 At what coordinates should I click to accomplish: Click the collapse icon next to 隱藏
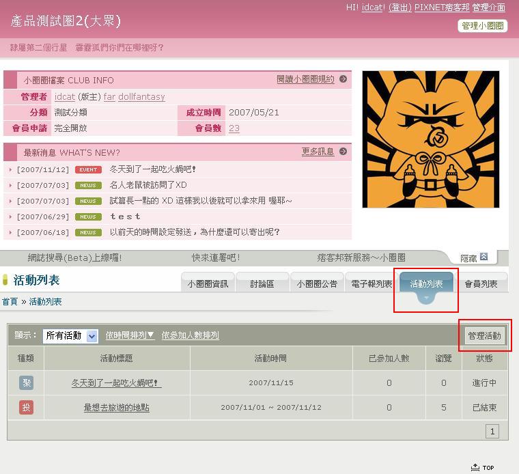[484, 257]
